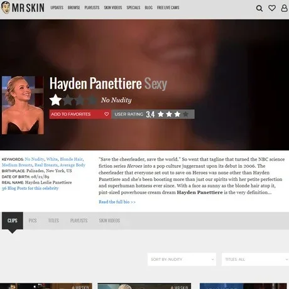Click the User Rating value 3.4
The image size is (289, 289).
(150, 114)
